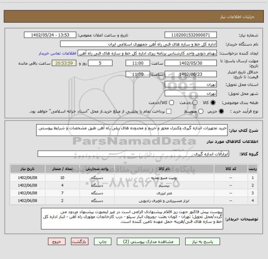This screenshot has width=268, height=259.
Task: Click the یونیت منبع تغذیه item cell
Action: point(164,178)
